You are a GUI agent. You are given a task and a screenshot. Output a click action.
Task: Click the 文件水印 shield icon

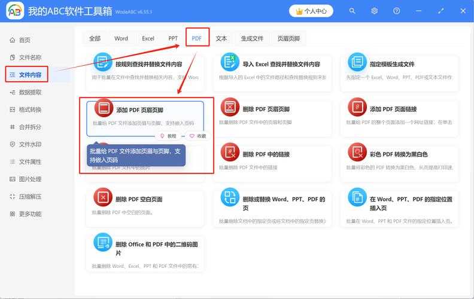coord(13,144)
